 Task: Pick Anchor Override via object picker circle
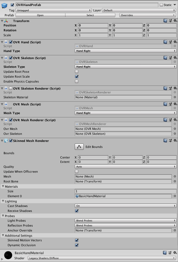coord(175,230)
